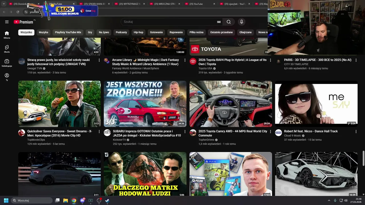The height and width of the screenshot is (205, 365).
Task: Start voice search with microphone
Action: [242, 22]
